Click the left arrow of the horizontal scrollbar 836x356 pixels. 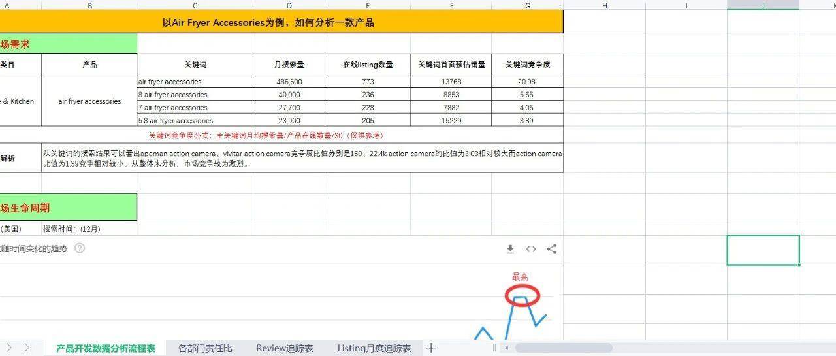click(506, 348)
